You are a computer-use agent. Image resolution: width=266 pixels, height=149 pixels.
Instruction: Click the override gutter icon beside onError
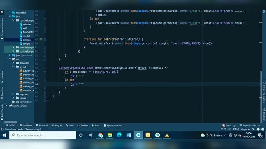click(41, 39)
